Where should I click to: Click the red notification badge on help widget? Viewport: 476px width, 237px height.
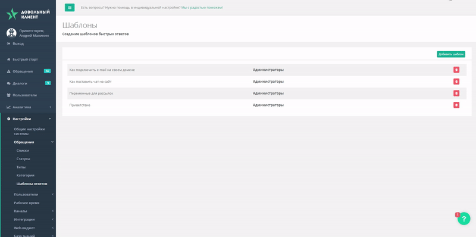tap(457, 214)
